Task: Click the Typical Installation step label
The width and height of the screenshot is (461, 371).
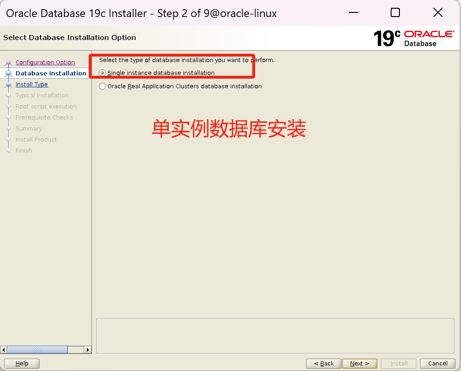Action: (42, 95)
